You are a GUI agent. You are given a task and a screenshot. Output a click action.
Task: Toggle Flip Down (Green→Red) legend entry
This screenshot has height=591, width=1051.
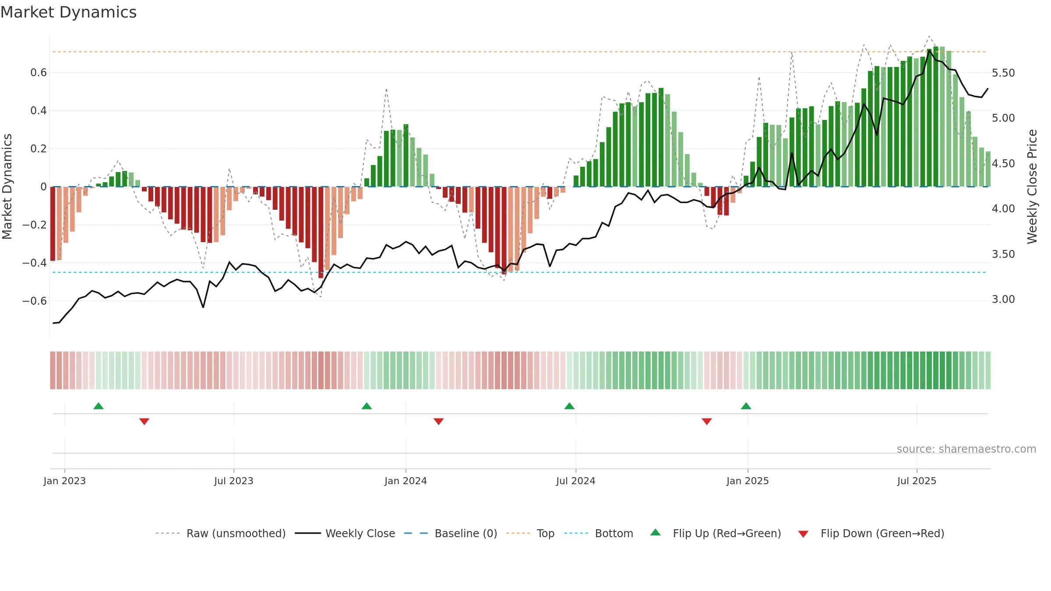871,533
